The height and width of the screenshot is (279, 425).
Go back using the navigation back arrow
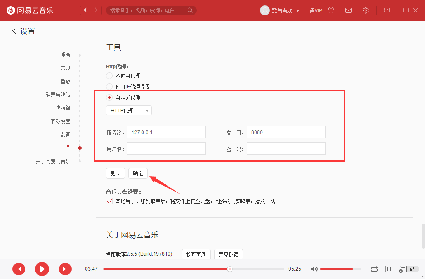click(86, 10)
